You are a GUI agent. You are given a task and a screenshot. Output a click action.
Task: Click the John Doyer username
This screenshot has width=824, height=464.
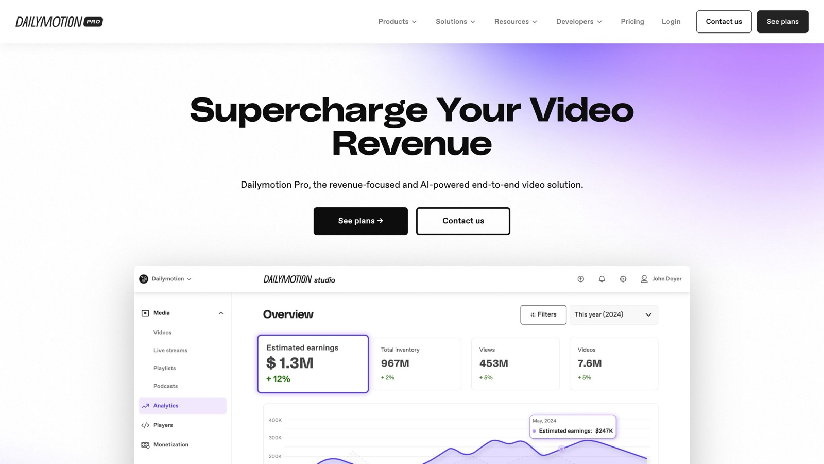667,279
